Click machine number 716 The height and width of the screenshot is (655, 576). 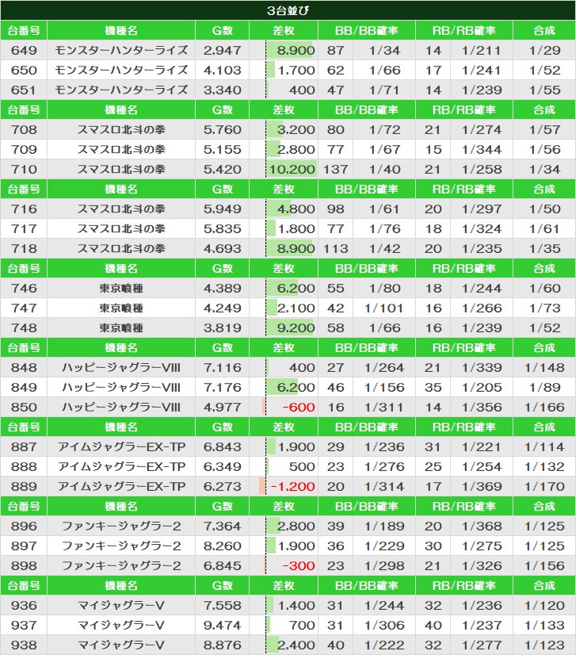click(x=24, y=209)
